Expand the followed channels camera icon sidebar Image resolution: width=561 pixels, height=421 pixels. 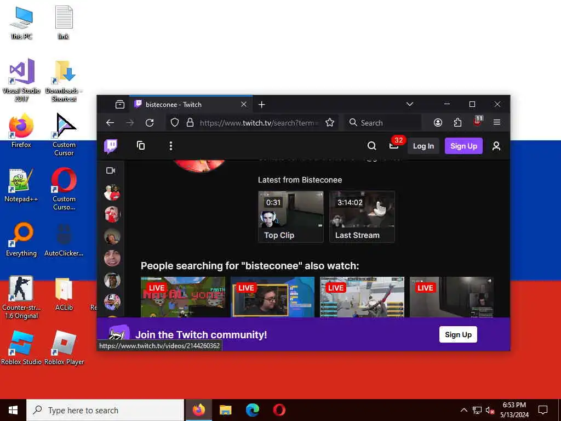[x=111, y=170]
